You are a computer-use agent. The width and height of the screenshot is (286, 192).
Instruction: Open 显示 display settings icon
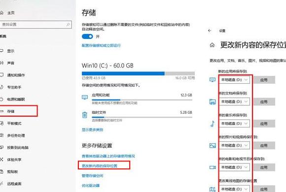coord(1,51)
